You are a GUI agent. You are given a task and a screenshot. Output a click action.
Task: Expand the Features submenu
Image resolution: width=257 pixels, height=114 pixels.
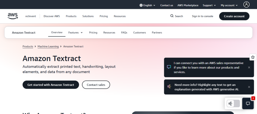(x=76, y=33)
